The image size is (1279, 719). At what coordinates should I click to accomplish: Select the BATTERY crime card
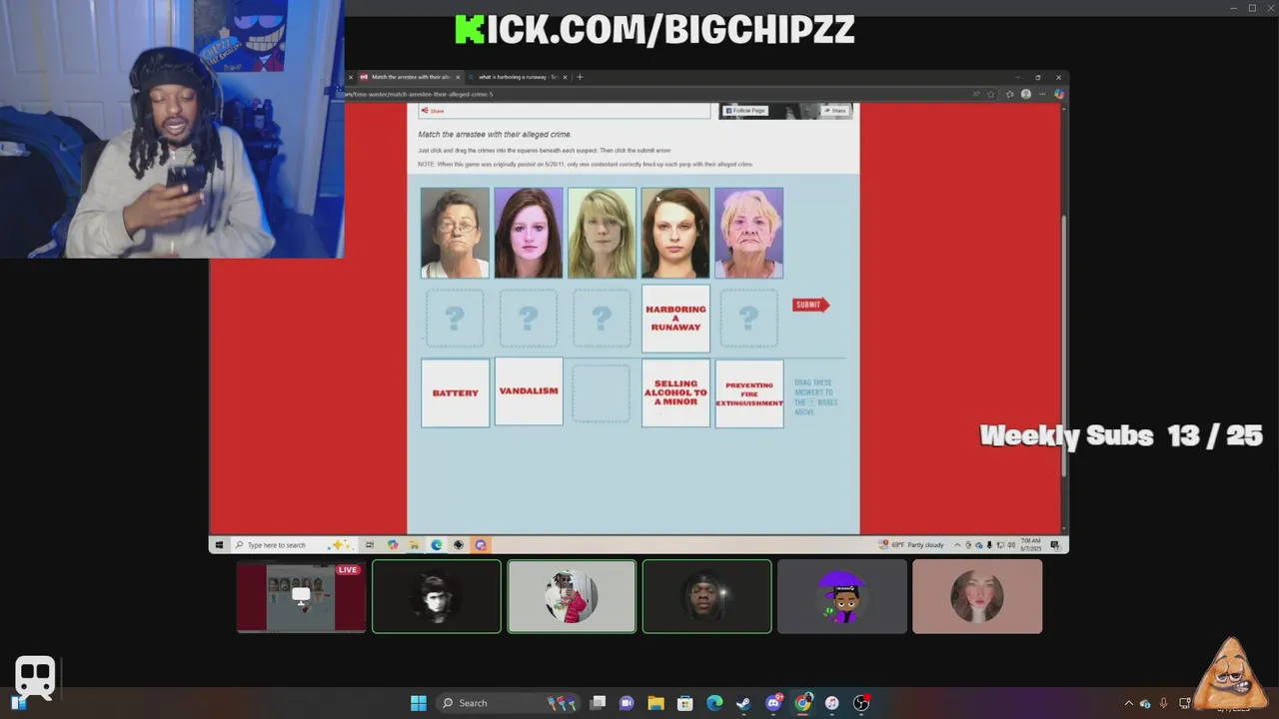[456, 393]
